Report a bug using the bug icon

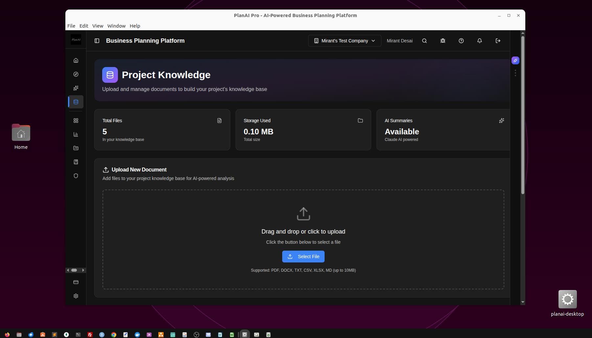(x=443, y=41)
